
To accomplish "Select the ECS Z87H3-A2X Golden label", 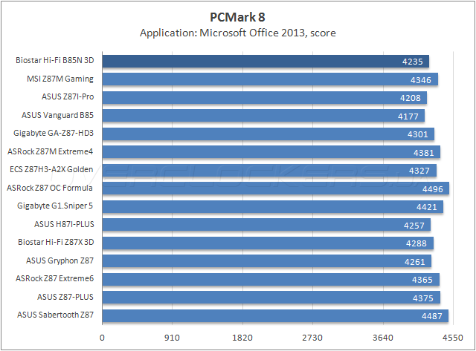I will click(x=51, y=170).
